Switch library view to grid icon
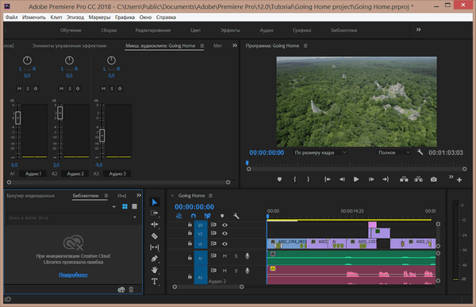476x307 pixels. (x=125, y=206)
